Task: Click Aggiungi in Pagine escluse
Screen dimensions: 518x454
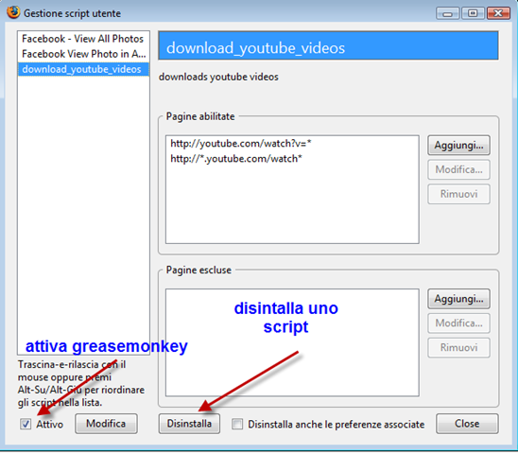Action: pos(458,299)
